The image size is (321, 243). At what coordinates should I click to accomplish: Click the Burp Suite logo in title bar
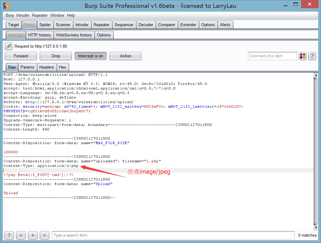coord(6,6)
